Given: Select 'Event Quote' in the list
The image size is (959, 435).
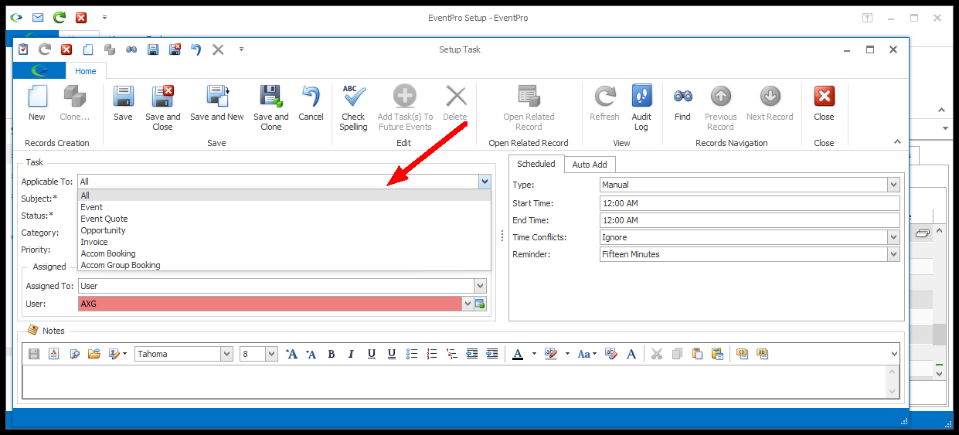Looking at the screenshot, I should point(284,219).
